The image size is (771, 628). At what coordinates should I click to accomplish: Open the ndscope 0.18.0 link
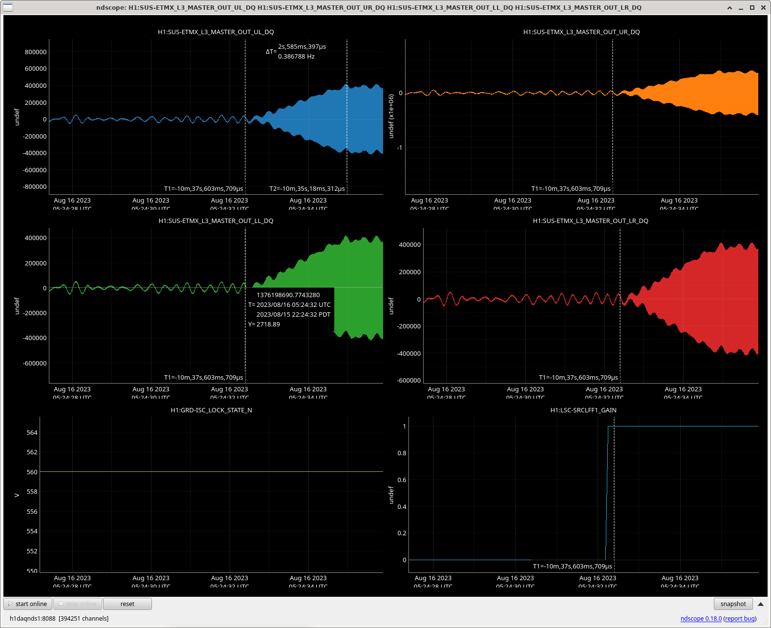click(x=701, y=618)
